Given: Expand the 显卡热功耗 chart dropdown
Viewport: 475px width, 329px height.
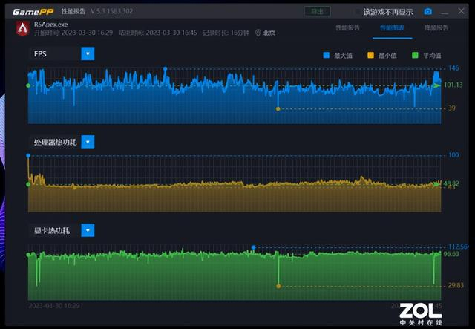Looking at the screenshot, I should click(x=88, y=230).
